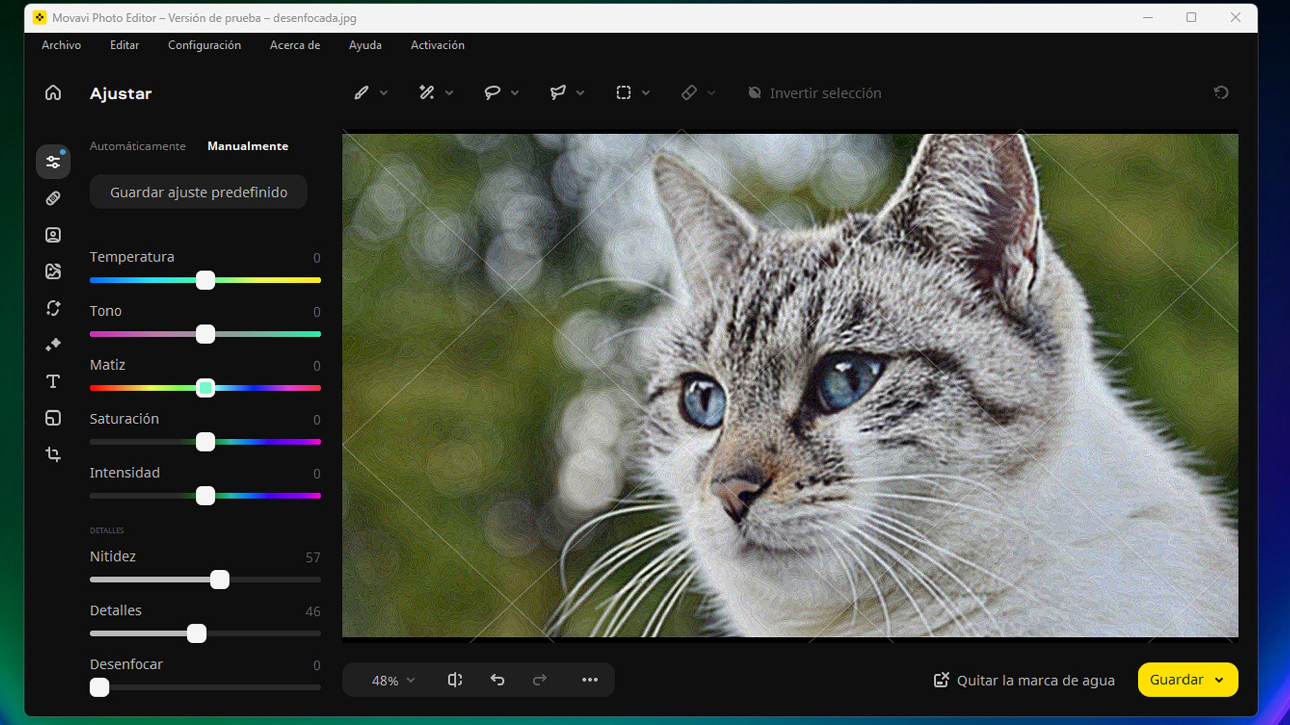Redo the last undone edit
Image resolution: width=1290 pixels, height=725 pixels.
pos(539,679)
